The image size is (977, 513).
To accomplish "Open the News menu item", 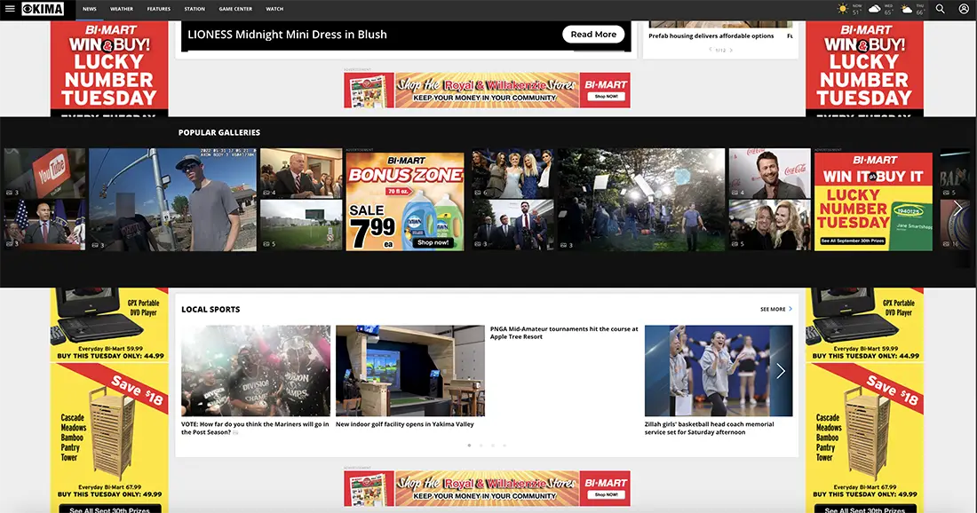I will [x=90, y=10].
